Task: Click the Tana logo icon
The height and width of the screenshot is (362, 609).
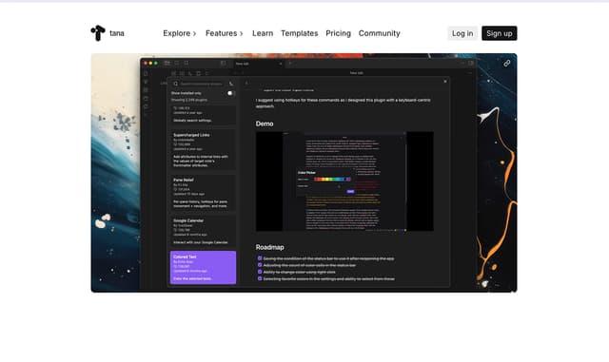Action: (98, 33)
